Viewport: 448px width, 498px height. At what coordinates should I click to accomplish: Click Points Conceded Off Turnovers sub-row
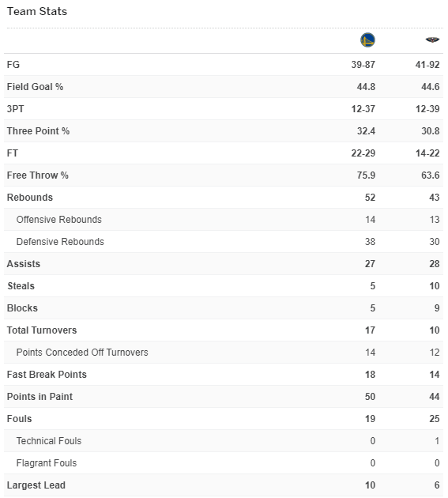pos(224,353)
